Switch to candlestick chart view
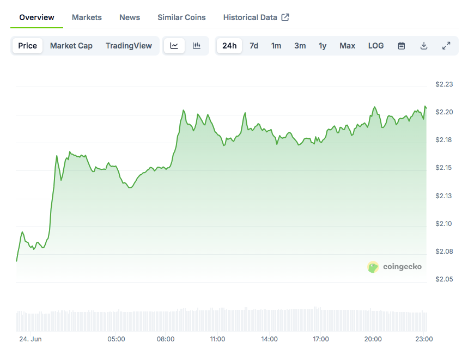Image resolution: width=462 pixels, height=349 pixels. [197, 46]
